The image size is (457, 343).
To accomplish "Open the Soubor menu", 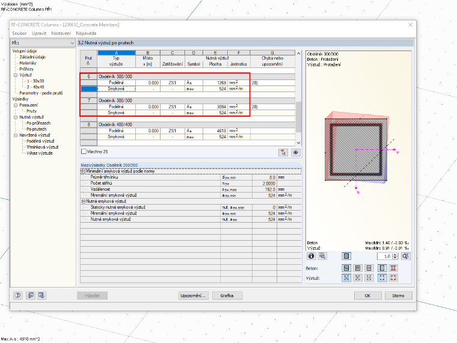I will (19, 33).
